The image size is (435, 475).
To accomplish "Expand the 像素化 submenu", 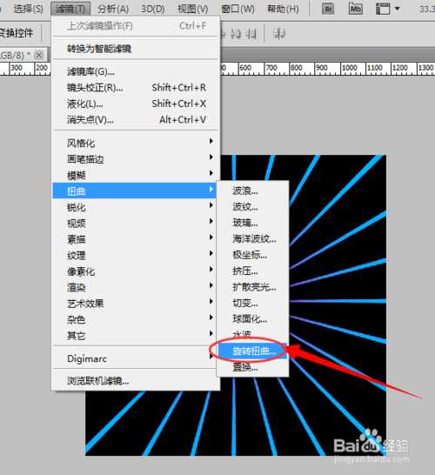I will (136, 271).
